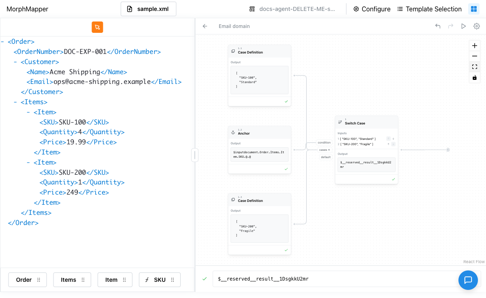Activate the orange cursor selection tool
The height and width of the screenshot is (298, 486).
tap(97, 27)
